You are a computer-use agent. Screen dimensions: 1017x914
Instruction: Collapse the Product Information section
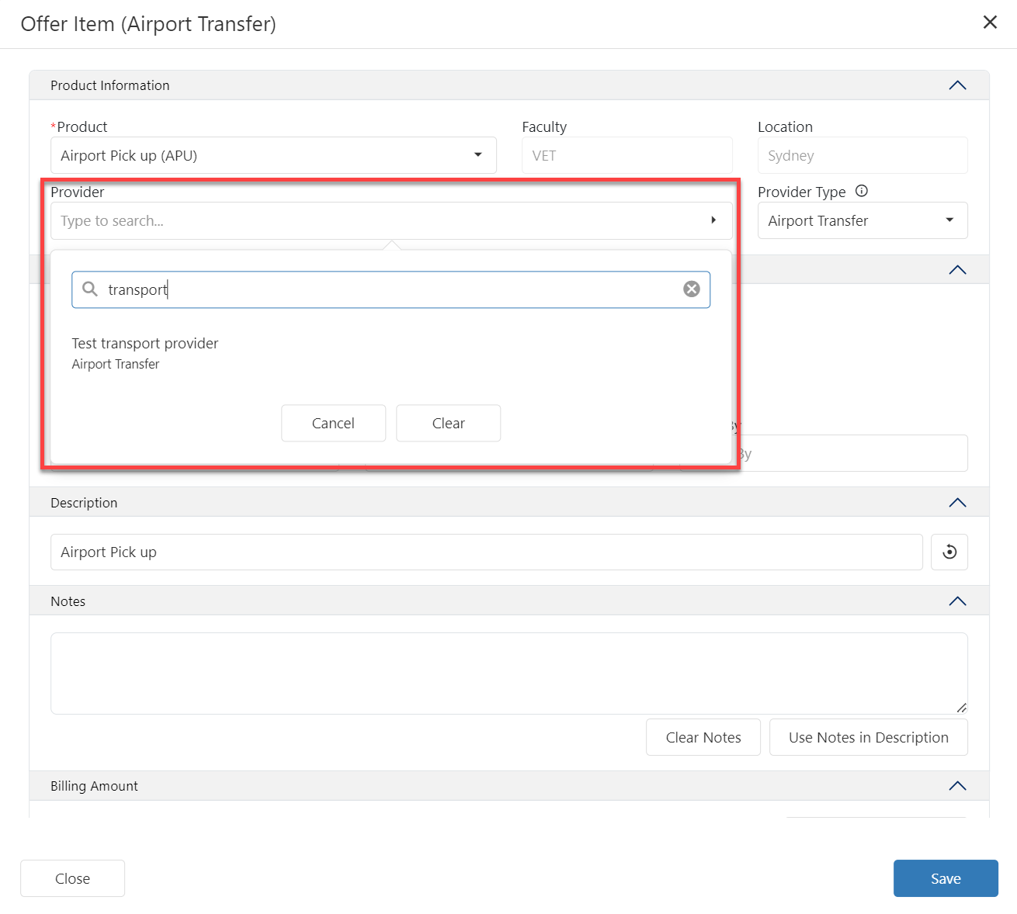coord(957,85)
